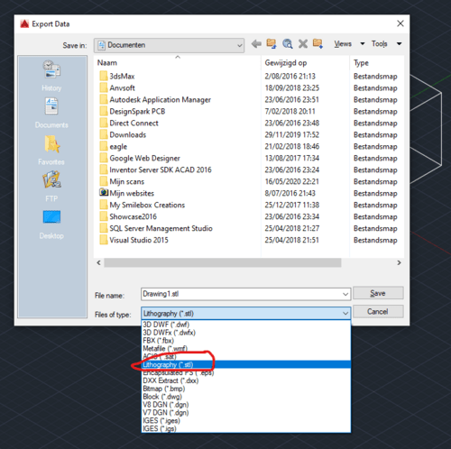Sort by the Type column header
This screenshot has height=449, width=451.
377,63
